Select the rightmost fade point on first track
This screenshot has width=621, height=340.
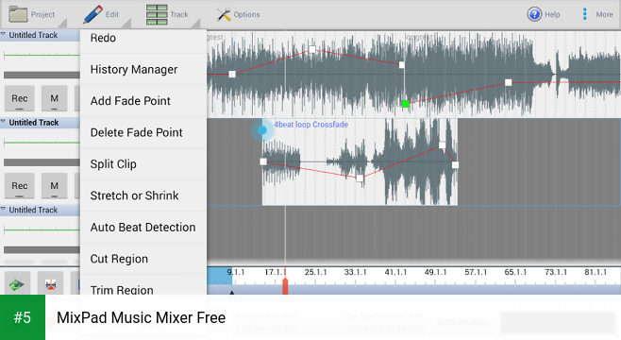click(x=508, y=82)
